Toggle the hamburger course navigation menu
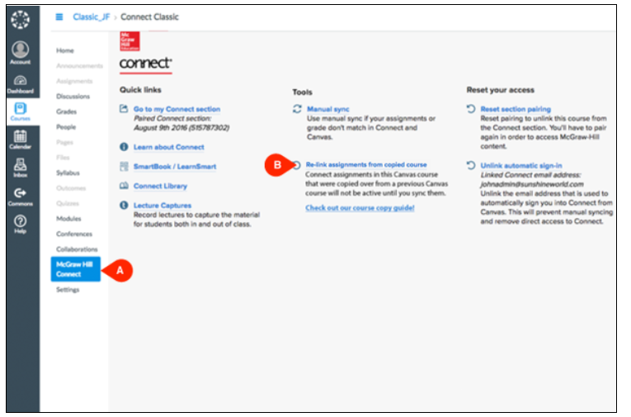The image size is (631, 417). tap(59, 17)
